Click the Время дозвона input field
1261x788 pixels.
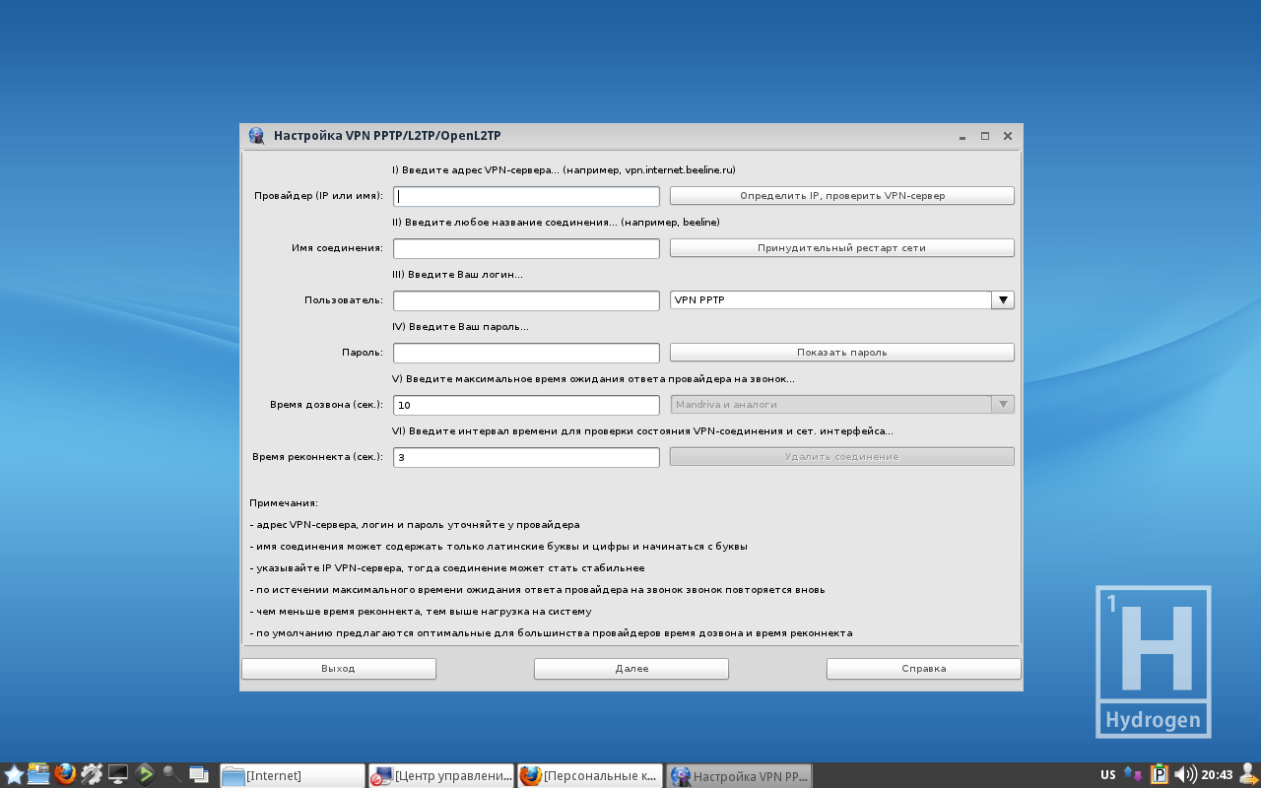tap(526, 405)
